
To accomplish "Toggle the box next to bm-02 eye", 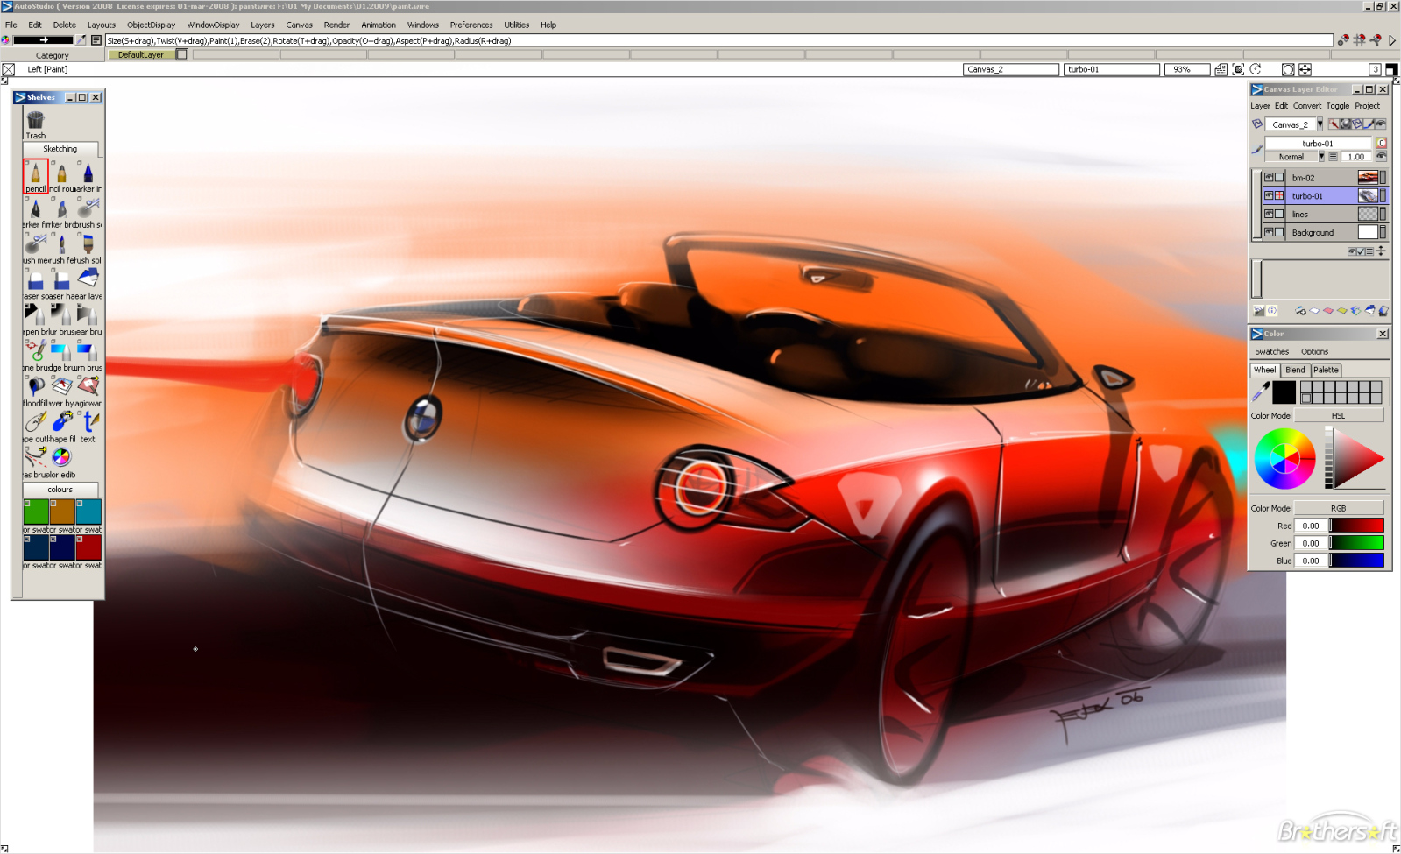I will point(1279,177).
